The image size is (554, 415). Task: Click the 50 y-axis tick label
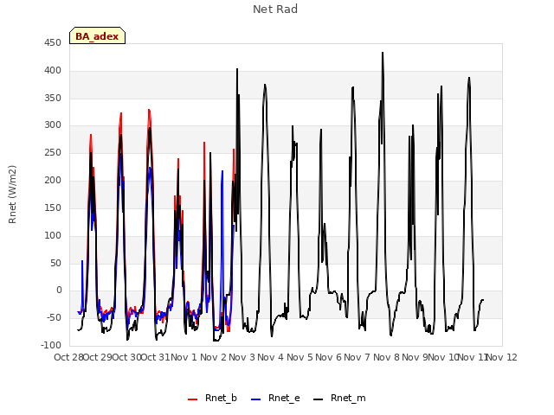[55, 263]
